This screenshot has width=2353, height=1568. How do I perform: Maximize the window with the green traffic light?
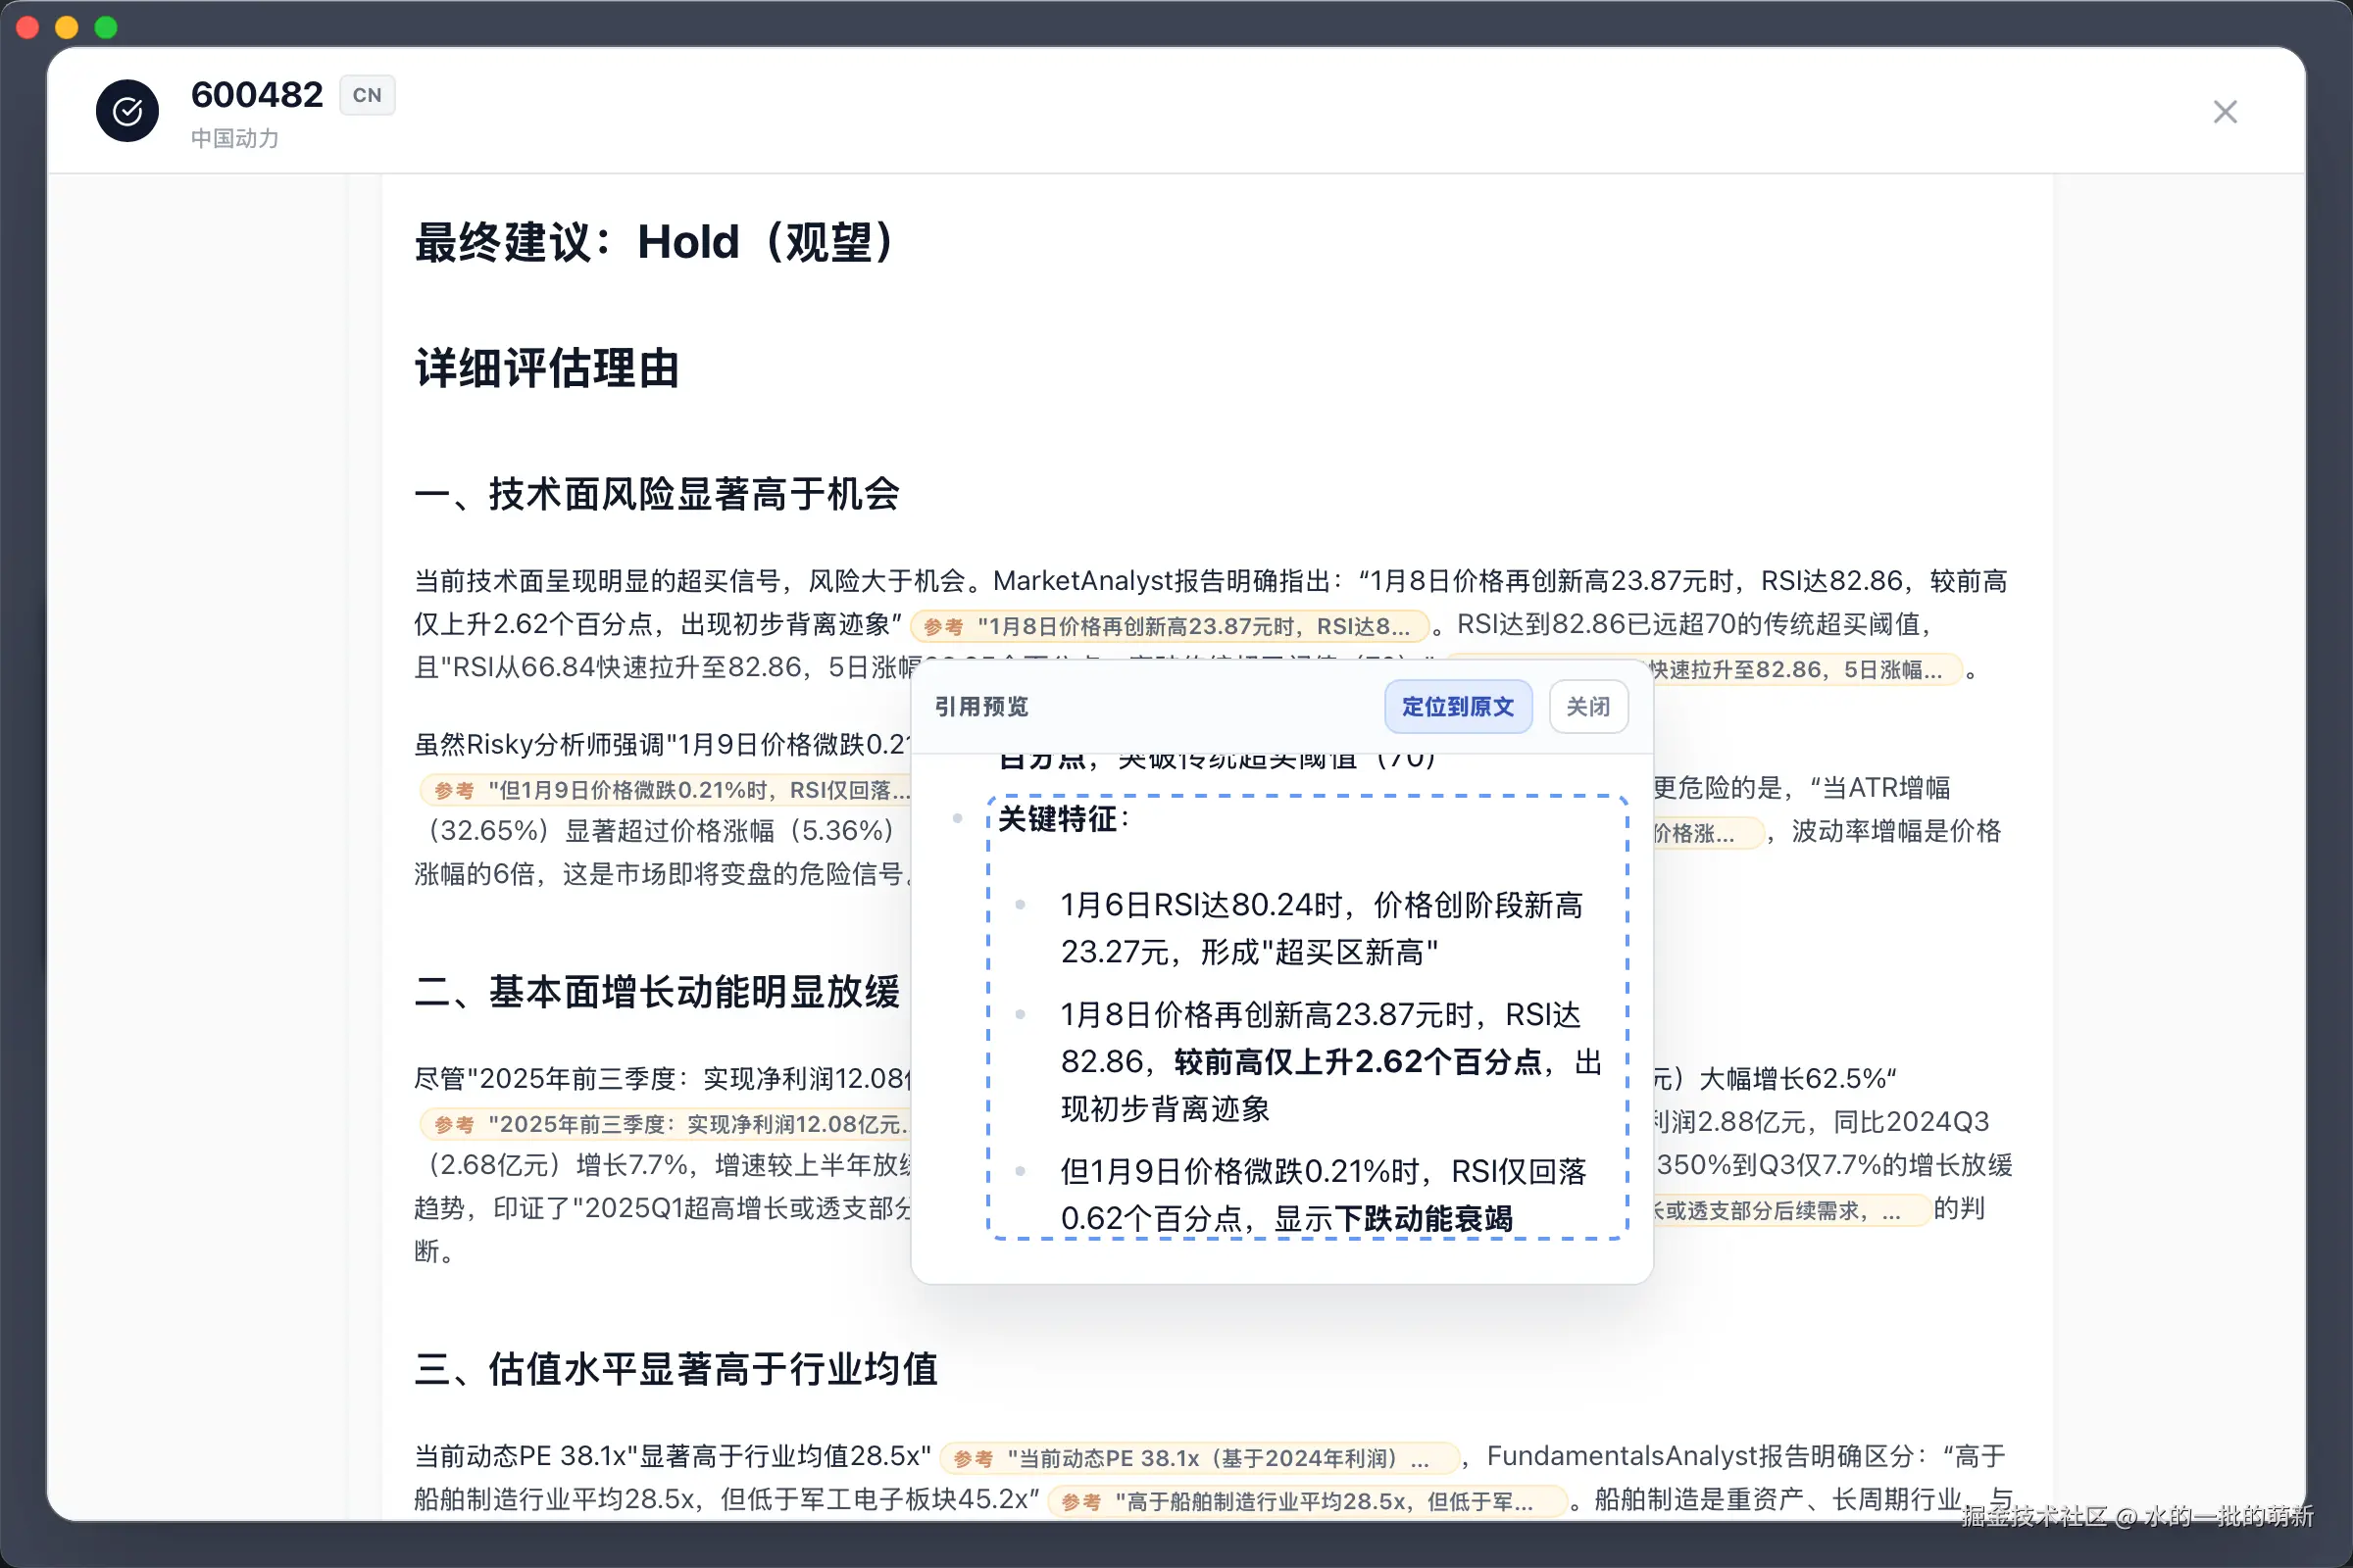pyautogui.click(x=105, y=27)
